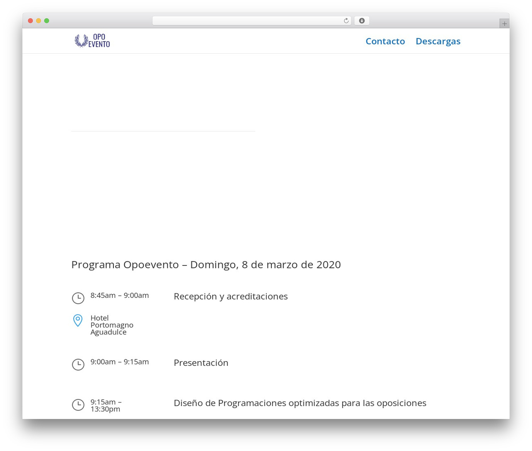Click the 9:00am – 9:15am time text

coord(120,362)
